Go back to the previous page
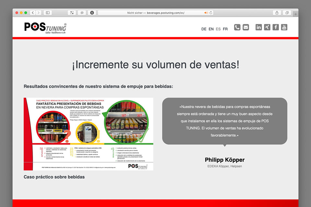The image size is (311, 207). [33, 13]
